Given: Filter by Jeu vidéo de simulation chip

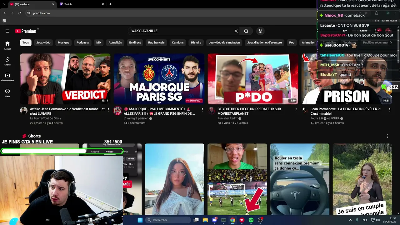Looking at the screenshot, I should point(224,42).
